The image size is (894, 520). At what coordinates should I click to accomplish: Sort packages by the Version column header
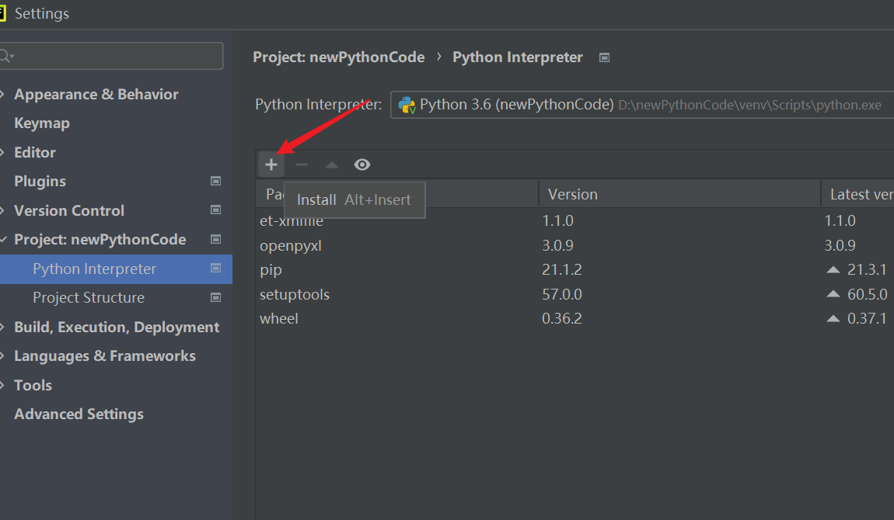573,194
